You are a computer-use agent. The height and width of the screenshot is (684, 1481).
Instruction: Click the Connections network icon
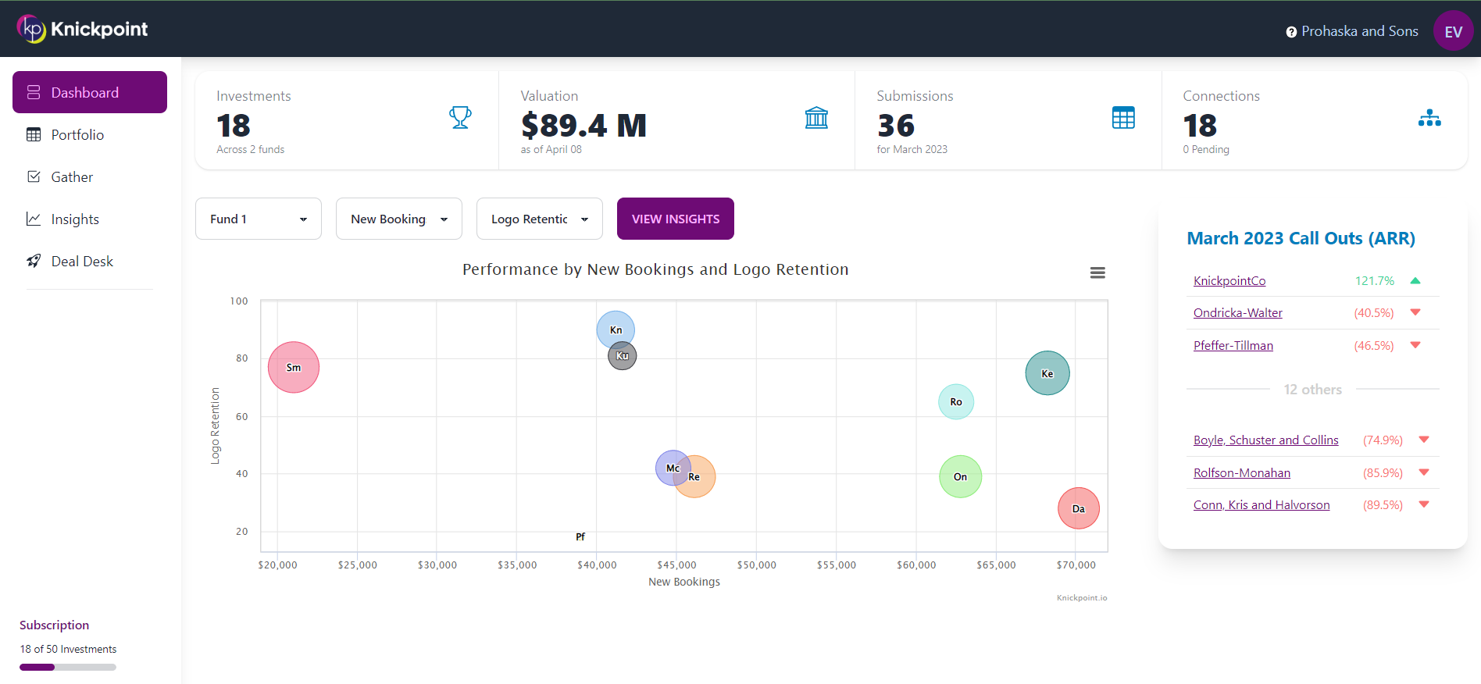(x=1429, y=118)
